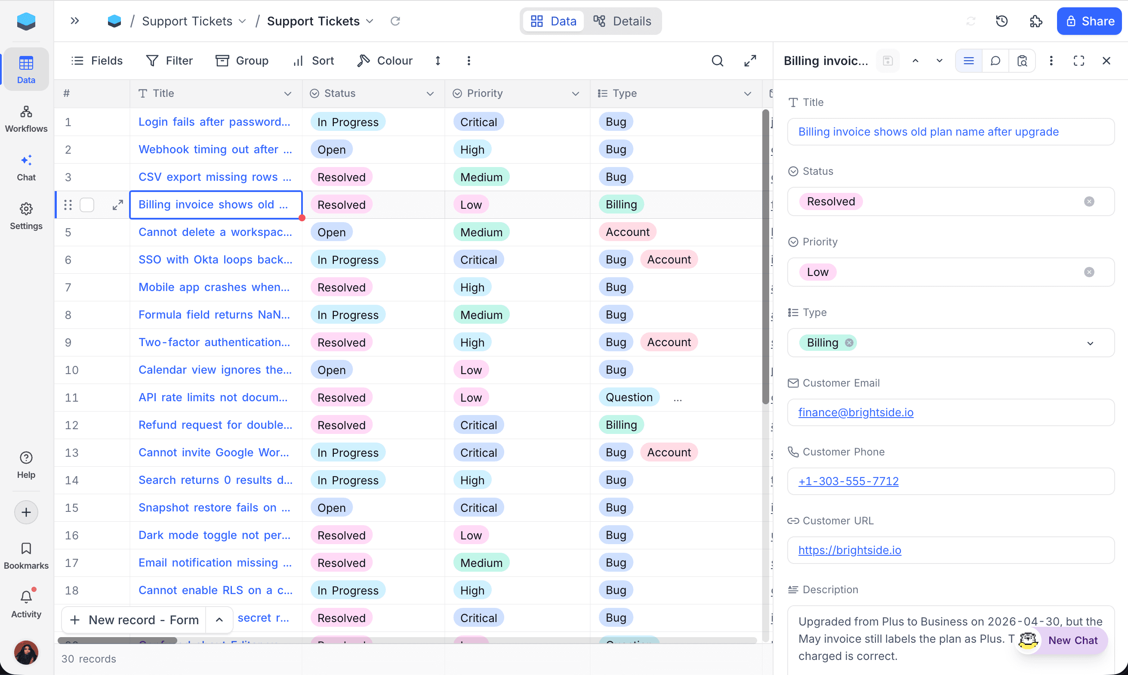Click the Title input field in panel
Image resolution: width=1128 pixels, height=675 pixels.
coord(950,131)
